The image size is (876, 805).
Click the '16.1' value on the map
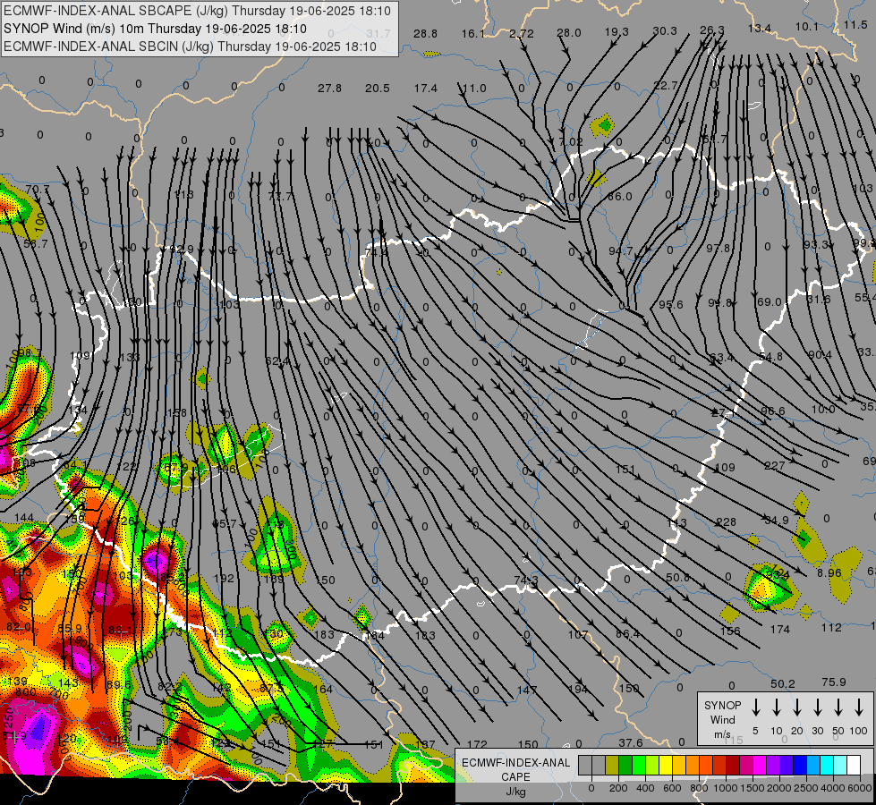[x=472, y=34]
